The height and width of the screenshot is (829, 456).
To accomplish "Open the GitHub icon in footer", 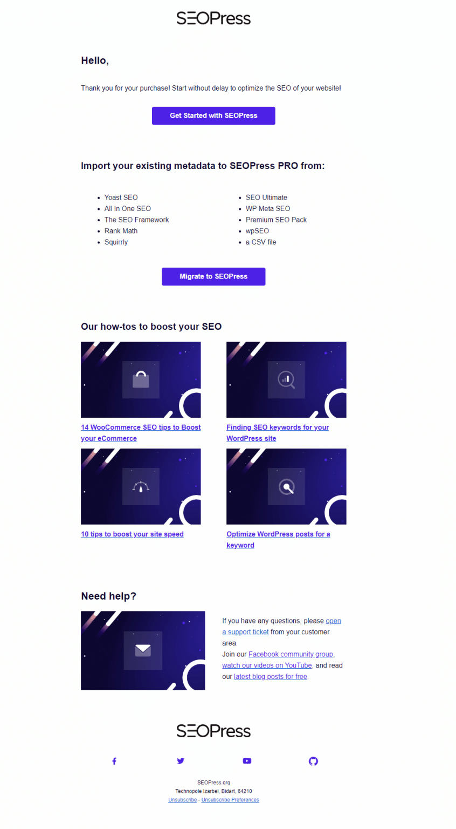I will coord(313,761).
